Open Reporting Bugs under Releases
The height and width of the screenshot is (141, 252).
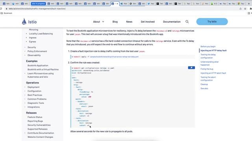[35, 121]
